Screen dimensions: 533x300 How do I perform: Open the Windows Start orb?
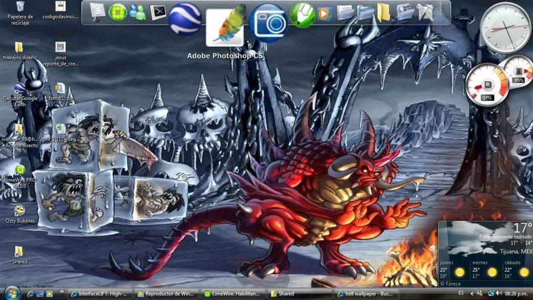13,293
